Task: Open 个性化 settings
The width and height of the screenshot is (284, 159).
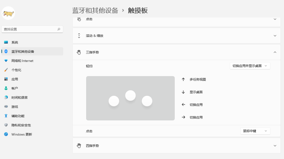Action: click(32, 70)
